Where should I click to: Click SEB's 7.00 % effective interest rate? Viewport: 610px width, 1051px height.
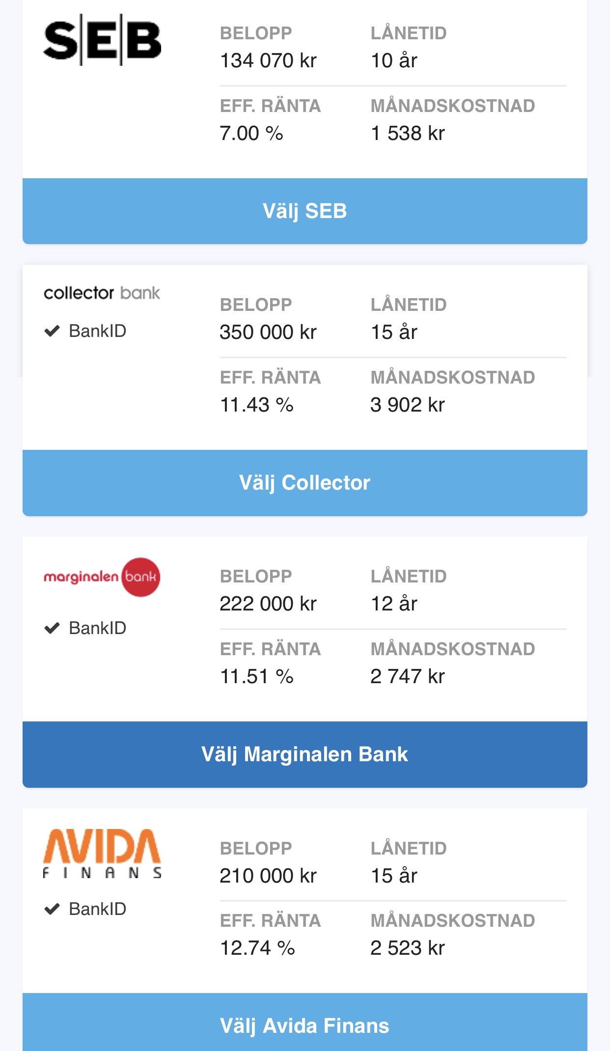[x=251, y=134]
